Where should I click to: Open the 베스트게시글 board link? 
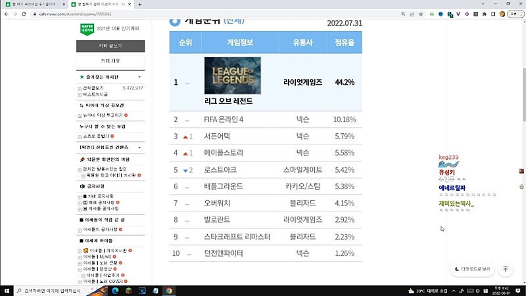pos(95,95)
